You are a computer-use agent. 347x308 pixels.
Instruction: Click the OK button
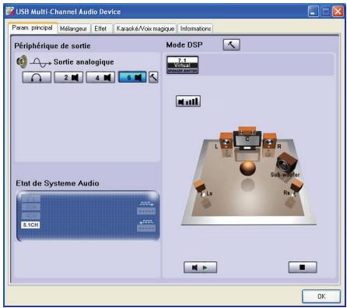pos(321,296)
